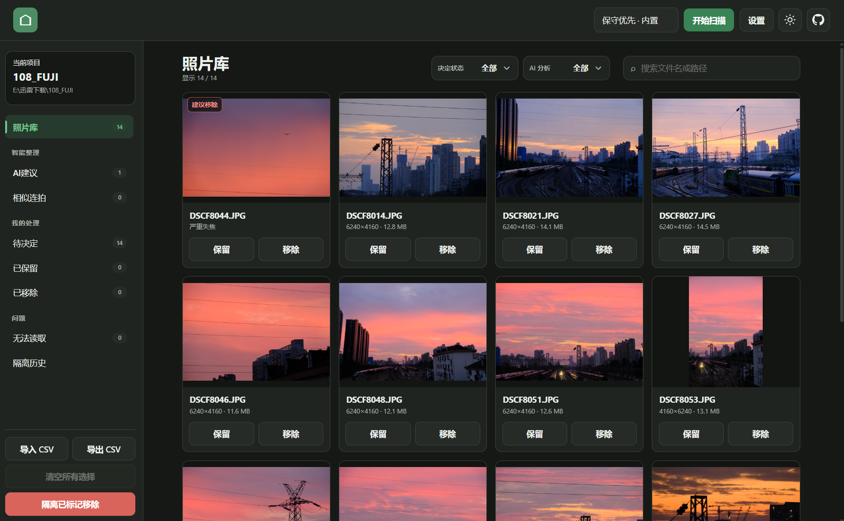Click the 108_FUJI project name
This screenshot has height=521, width=844.
36,77
